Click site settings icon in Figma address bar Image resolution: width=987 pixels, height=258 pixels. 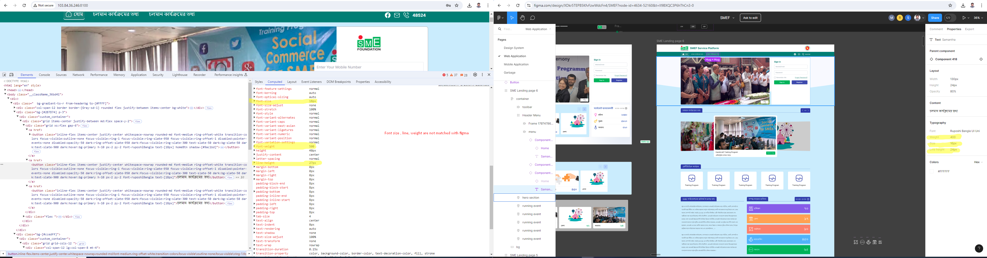pos(529,5)
